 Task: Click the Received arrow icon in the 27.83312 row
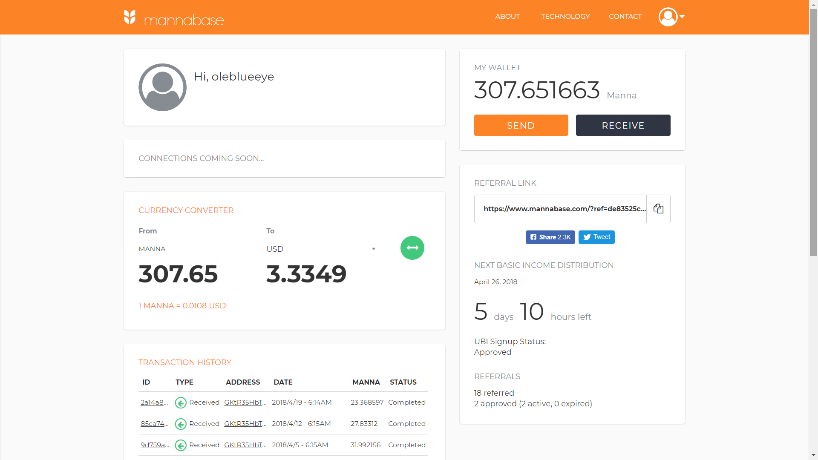181,424
